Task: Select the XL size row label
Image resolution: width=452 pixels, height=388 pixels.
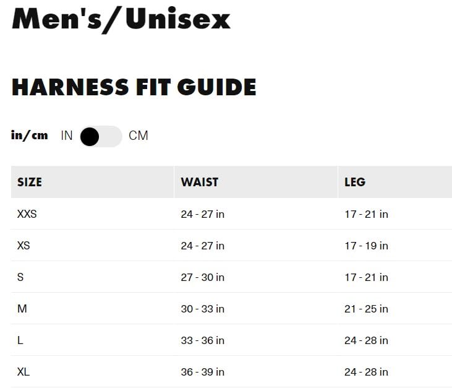Action: click(23, 372)
